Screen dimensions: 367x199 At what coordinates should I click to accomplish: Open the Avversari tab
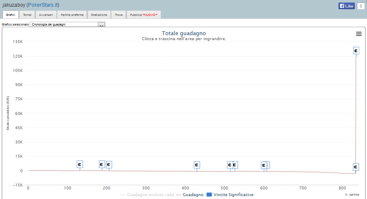coord(46,15)
